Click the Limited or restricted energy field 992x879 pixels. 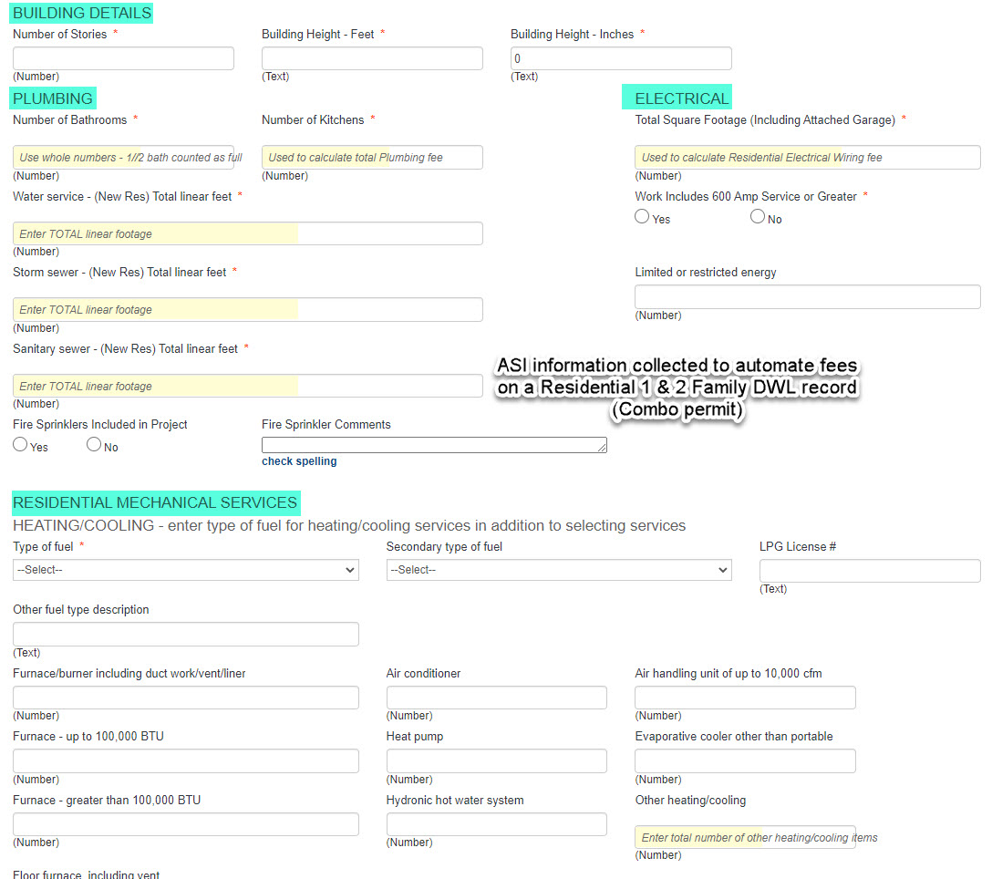(807, 296)
